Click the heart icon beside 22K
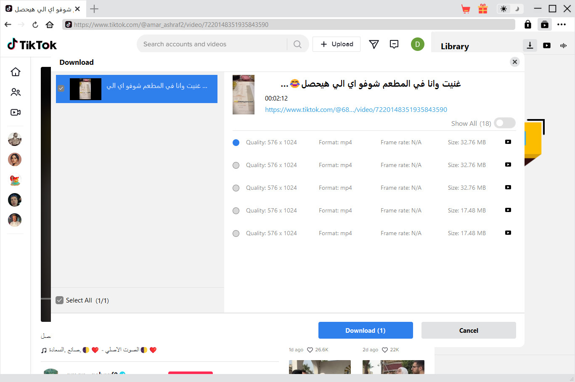This screenshot has height=382, width=575. point(385,350)
